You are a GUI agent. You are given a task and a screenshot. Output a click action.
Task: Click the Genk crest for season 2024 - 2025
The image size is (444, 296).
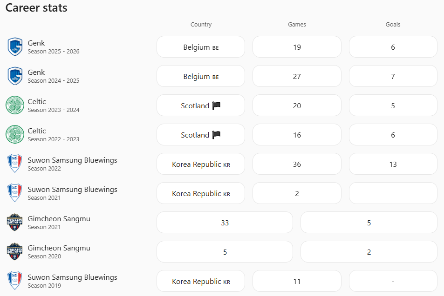coord(15,76)
